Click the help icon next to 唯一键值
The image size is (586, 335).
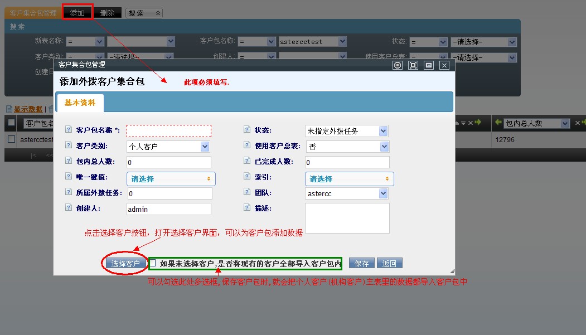pos(69,177)
